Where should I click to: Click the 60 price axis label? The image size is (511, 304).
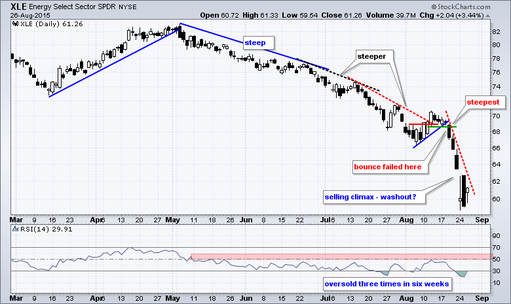(496, 199)
